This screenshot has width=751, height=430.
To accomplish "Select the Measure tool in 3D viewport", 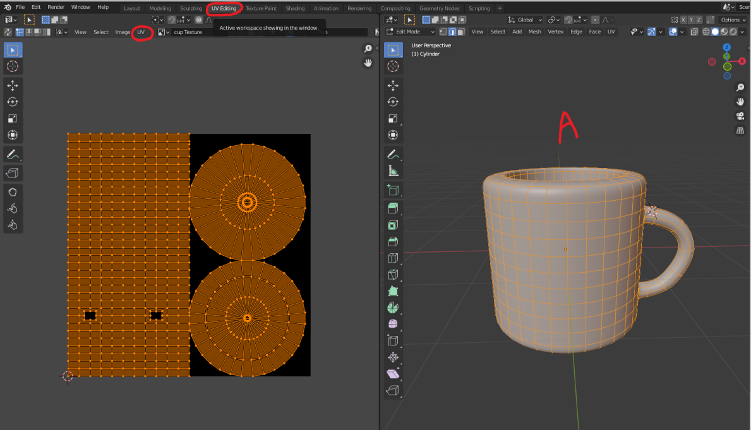I will click(x=393, y=170).
